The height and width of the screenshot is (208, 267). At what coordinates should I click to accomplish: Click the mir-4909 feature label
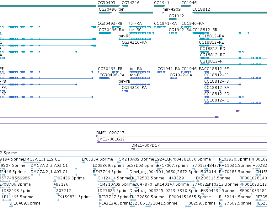tap(172, 9)
